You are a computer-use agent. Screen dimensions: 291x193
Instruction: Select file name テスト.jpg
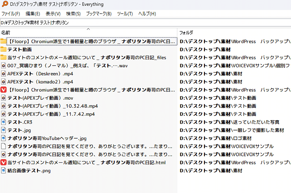tap(19, 130)
